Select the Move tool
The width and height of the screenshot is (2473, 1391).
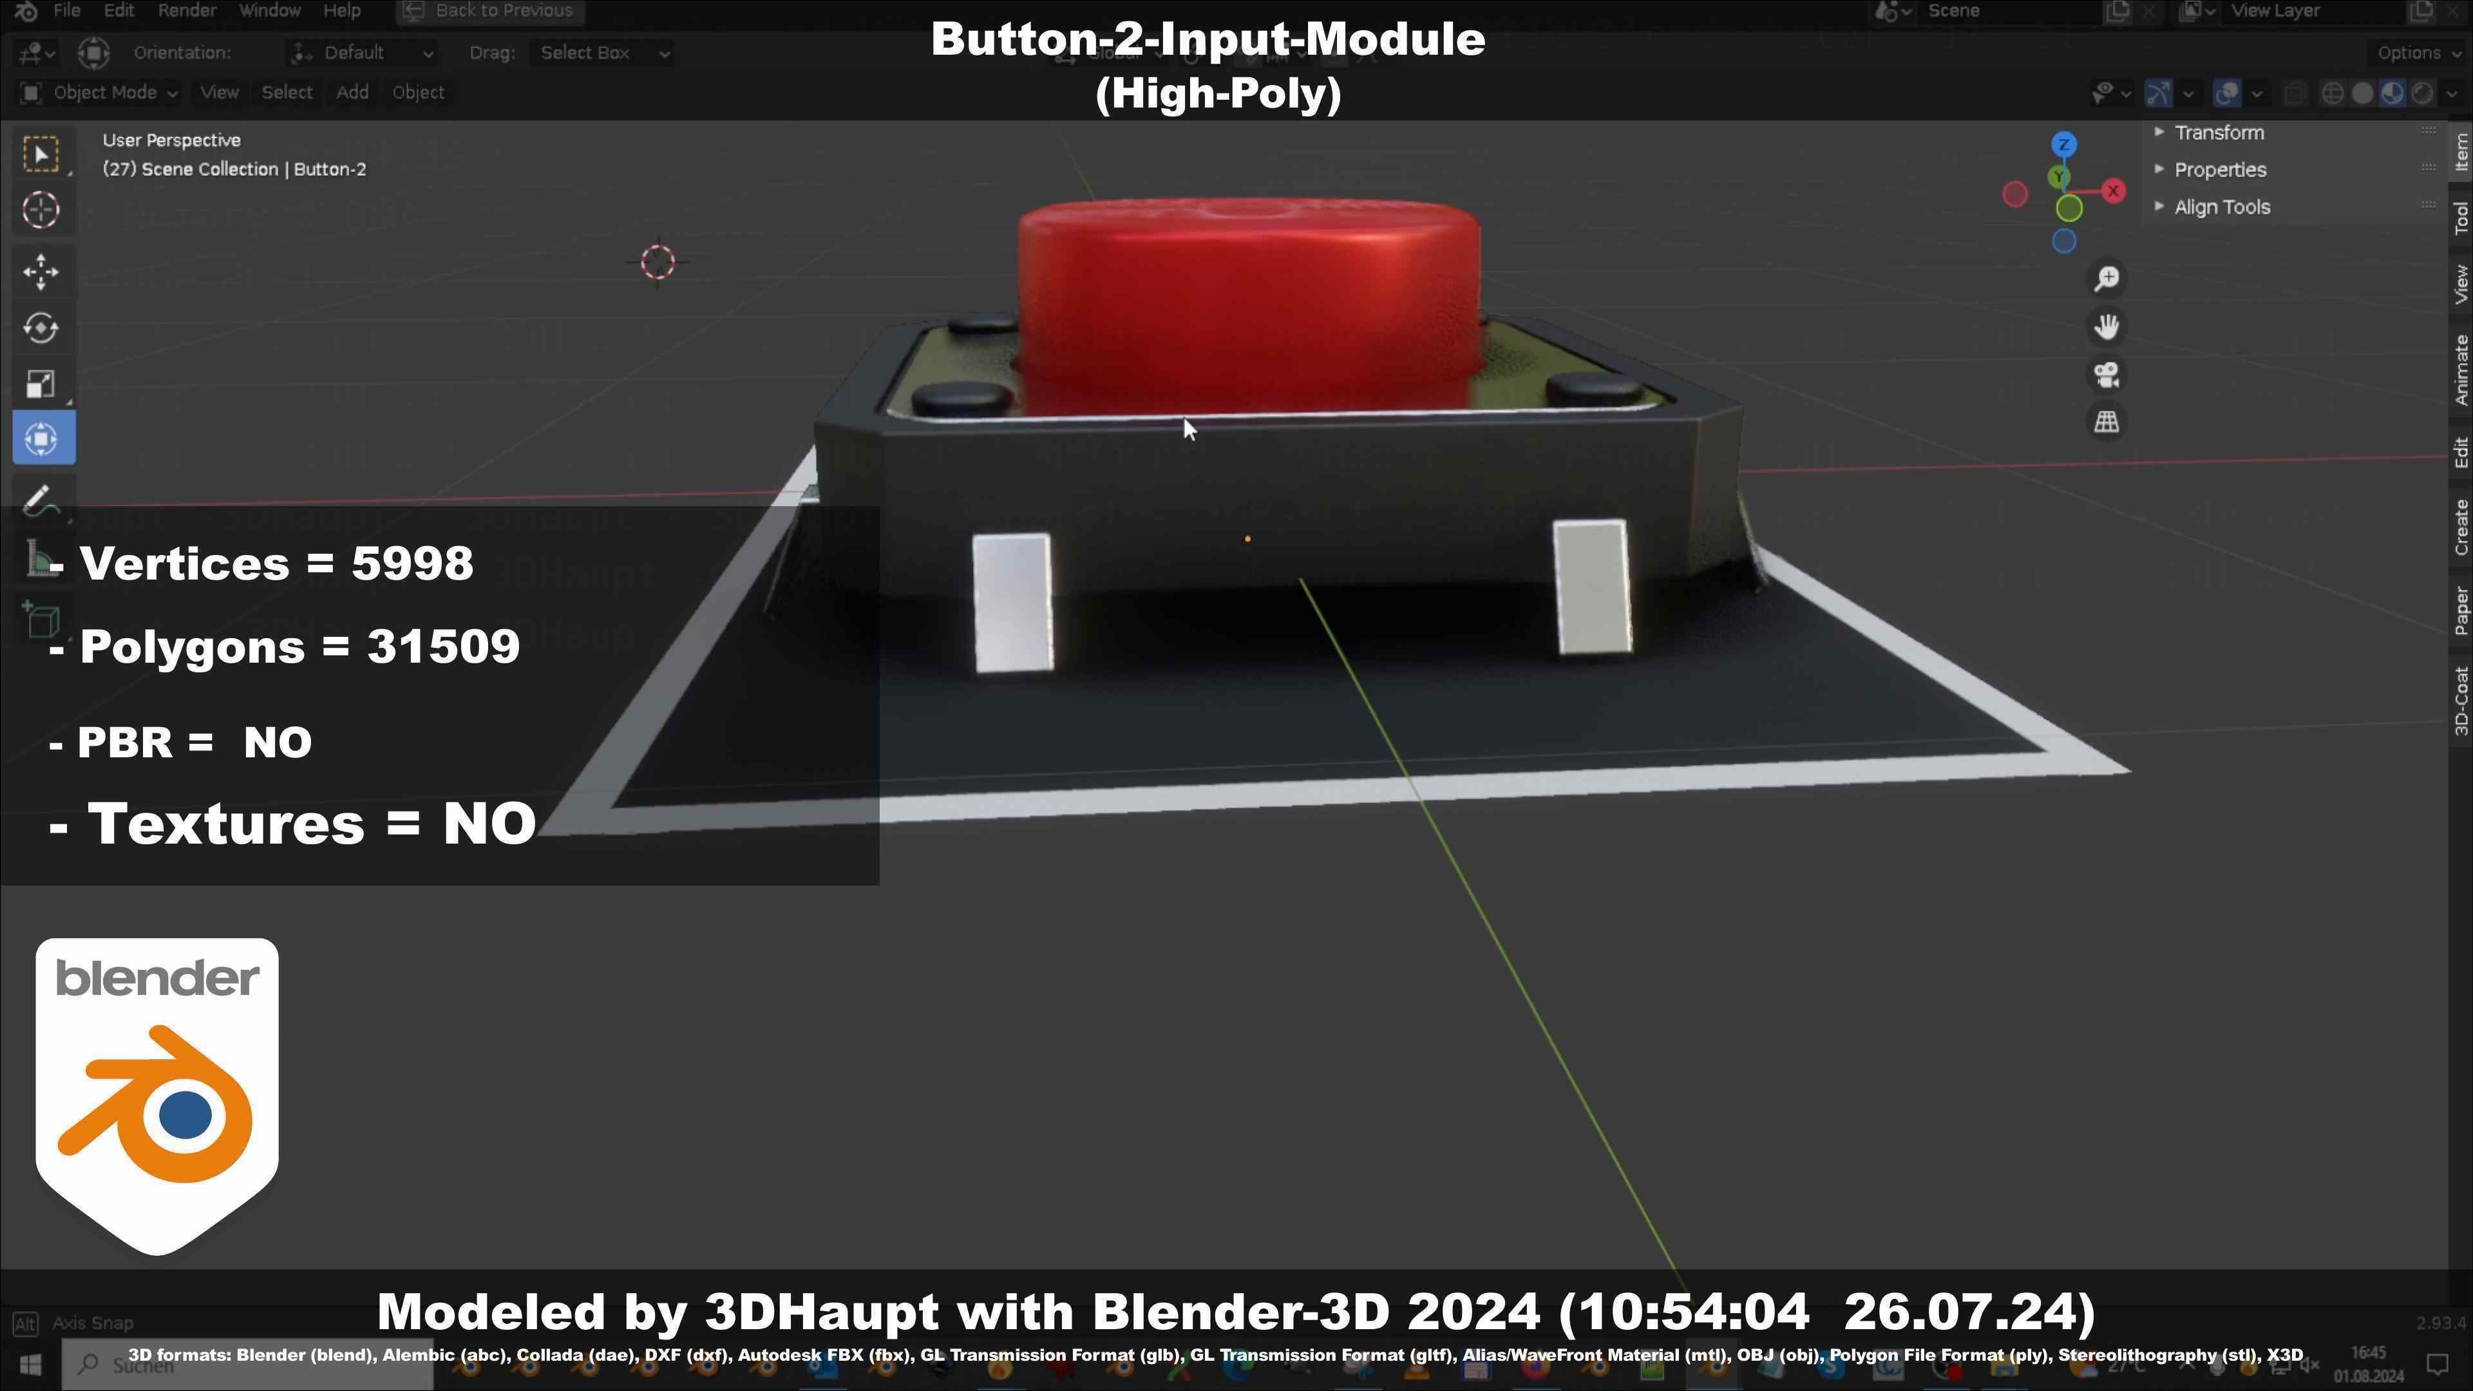(41, 272)
